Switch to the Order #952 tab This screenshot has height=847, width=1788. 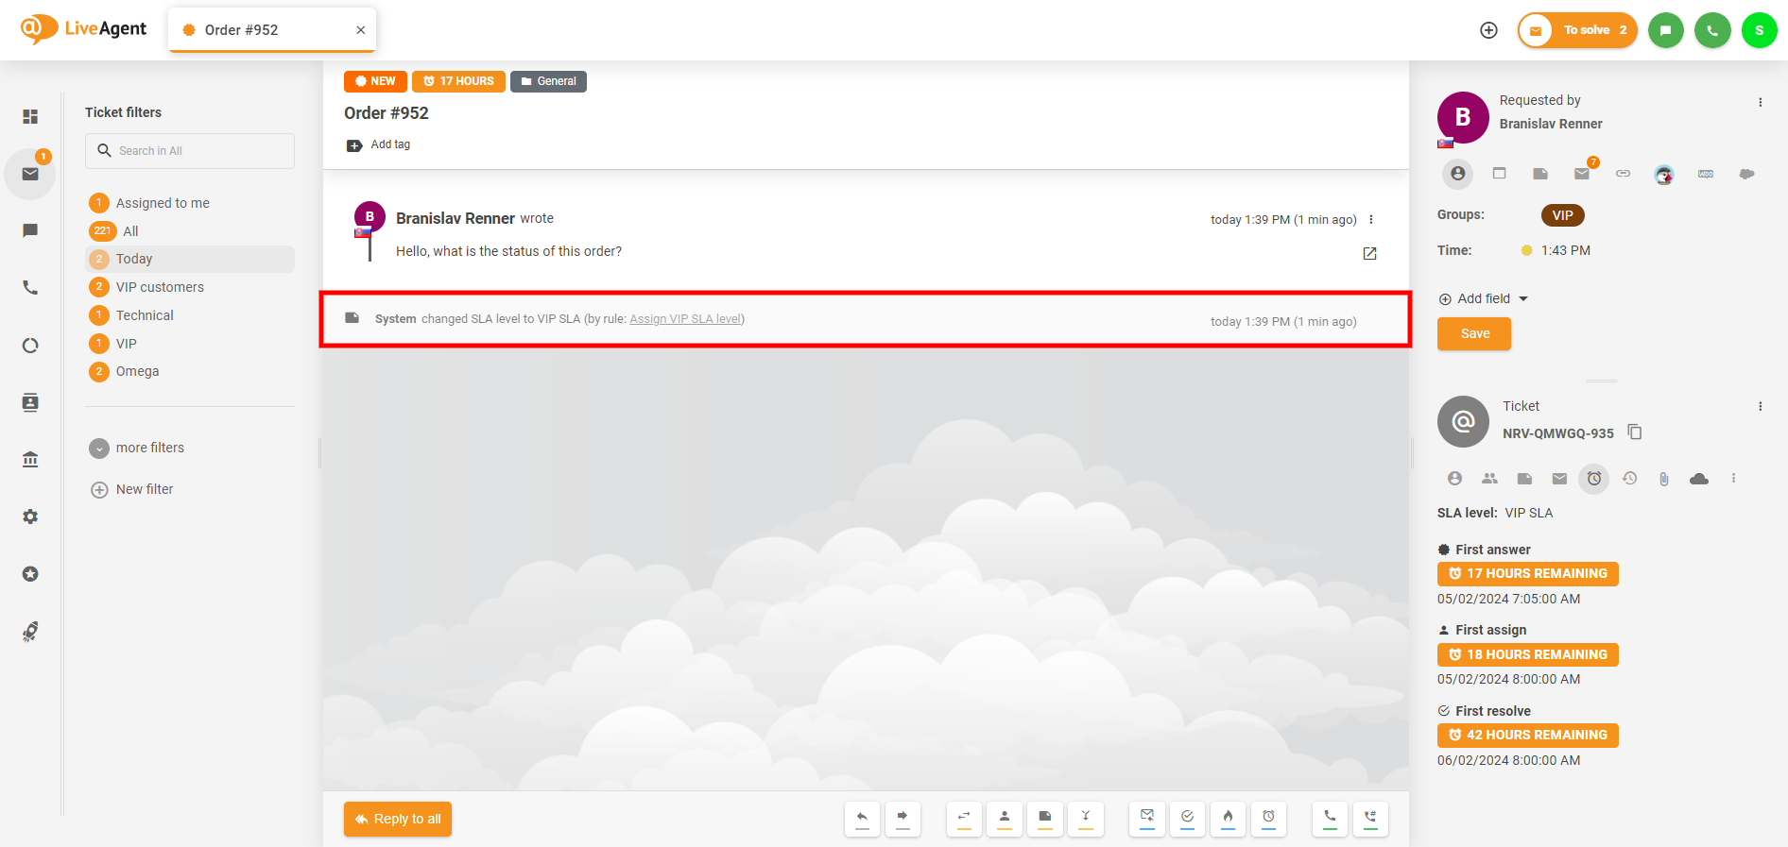pyautogui.click(x=242, y=30)
